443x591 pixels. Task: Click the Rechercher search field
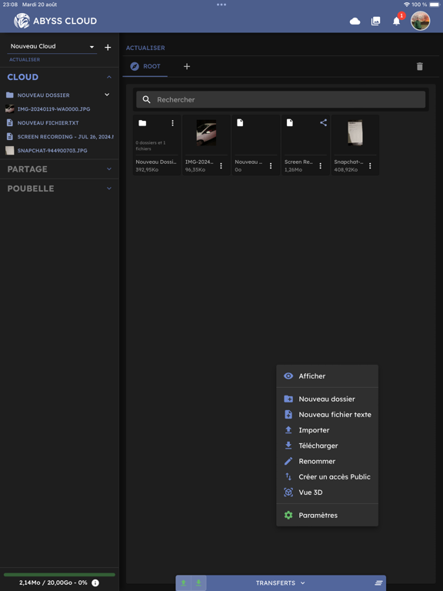(281, 99)
